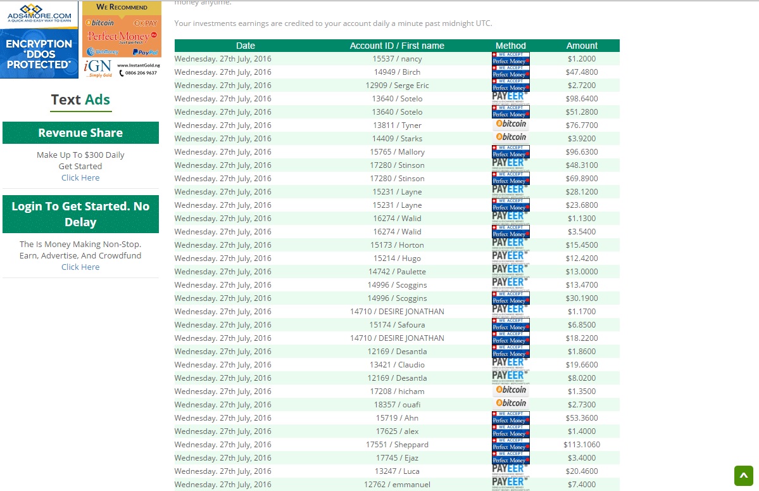
Task: Click the Account ID / First name header
Action: click(x=397, y=46)
